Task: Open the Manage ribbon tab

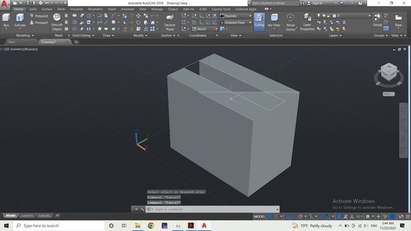Action: pos(157,9)
